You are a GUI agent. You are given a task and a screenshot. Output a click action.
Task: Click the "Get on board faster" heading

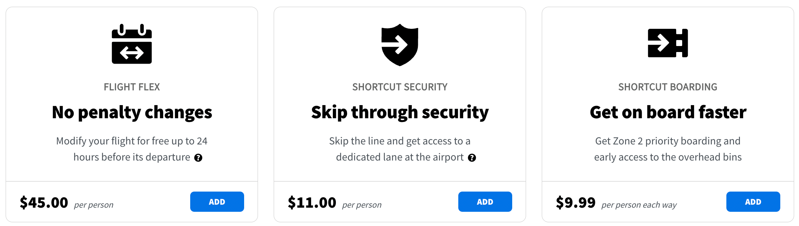668,112
